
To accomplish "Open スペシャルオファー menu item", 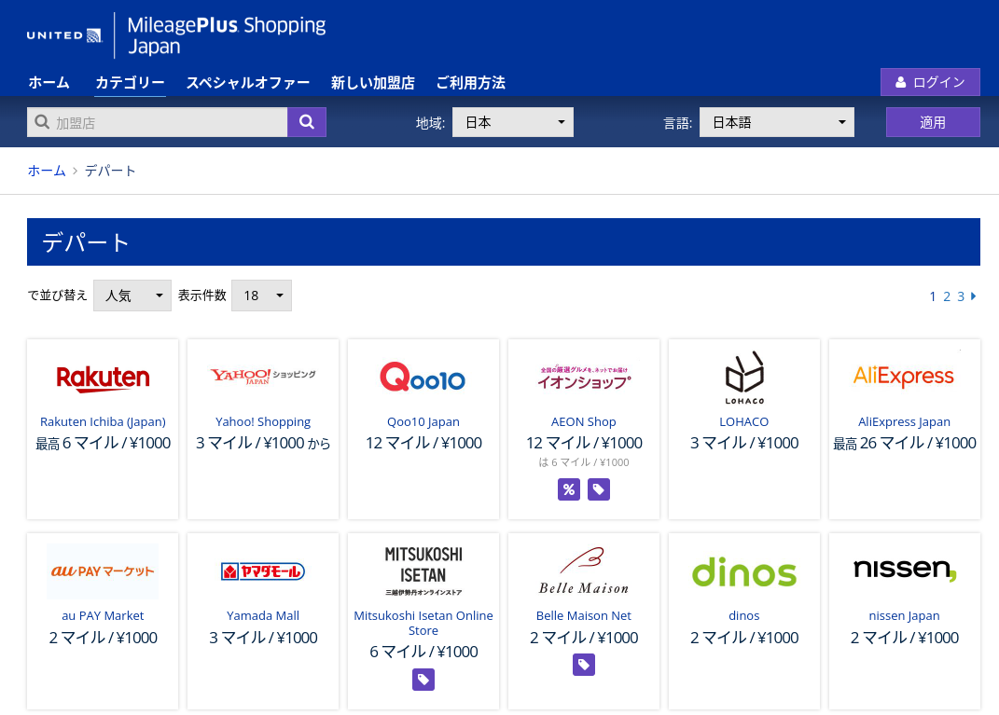I will [248, 83].
